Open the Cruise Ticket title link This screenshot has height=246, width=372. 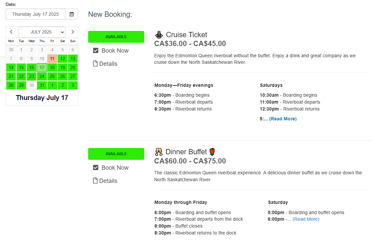[x=186, y=35]
